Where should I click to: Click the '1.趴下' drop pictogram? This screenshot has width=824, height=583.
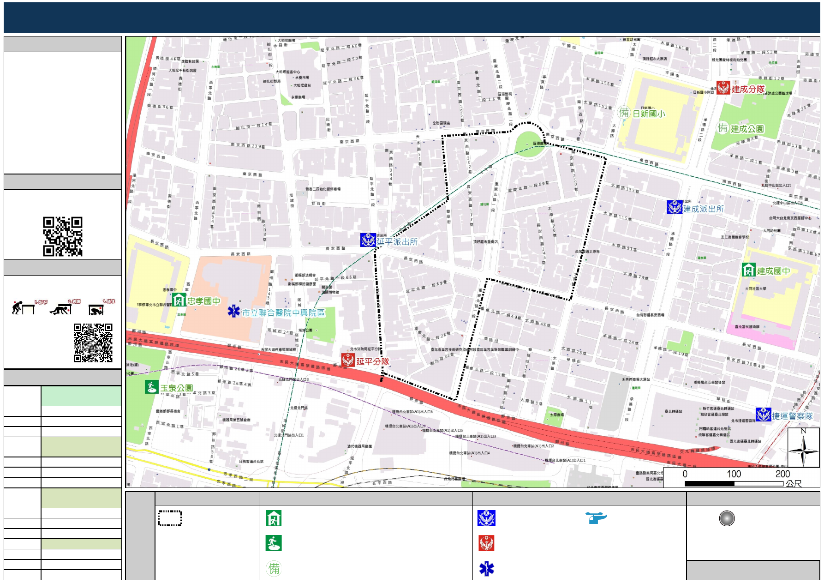coord(30,307)
